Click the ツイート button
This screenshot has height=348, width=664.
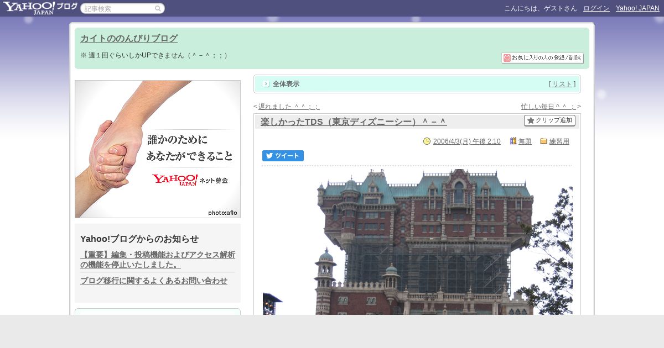[x=283, y=156]
